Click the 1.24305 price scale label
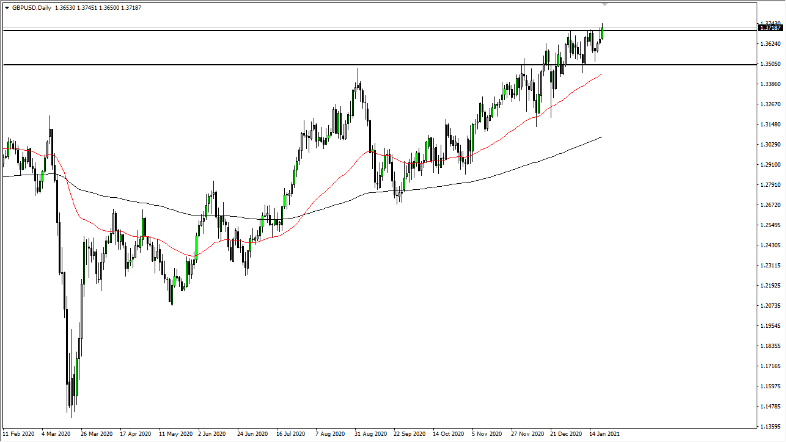Viewport: 786px width, 442px height. (770, 245)
